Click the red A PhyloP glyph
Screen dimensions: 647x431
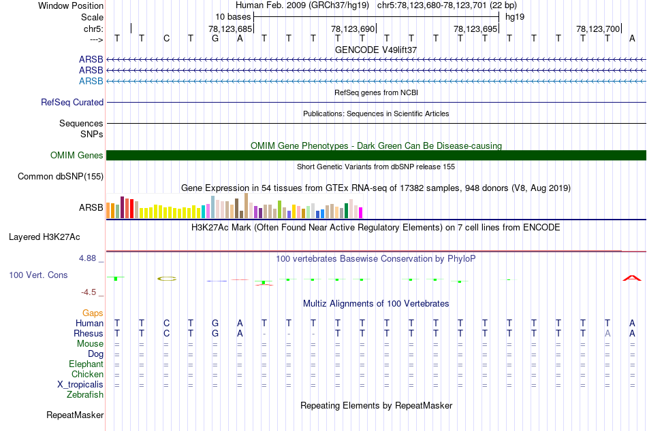click(x=632, y=278)
